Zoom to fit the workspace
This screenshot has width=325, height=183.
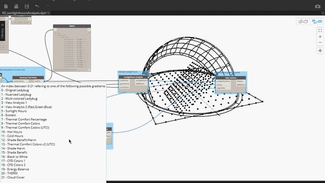pos(320,30)
